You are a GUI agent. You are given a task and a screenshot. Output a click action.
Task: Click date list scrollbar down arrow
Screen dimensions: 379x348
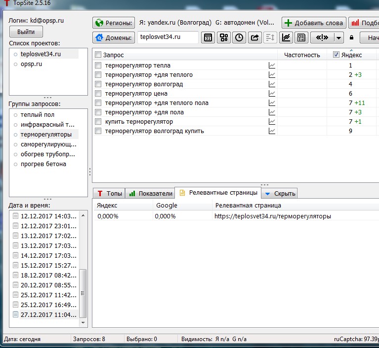[x=83, y=322]
